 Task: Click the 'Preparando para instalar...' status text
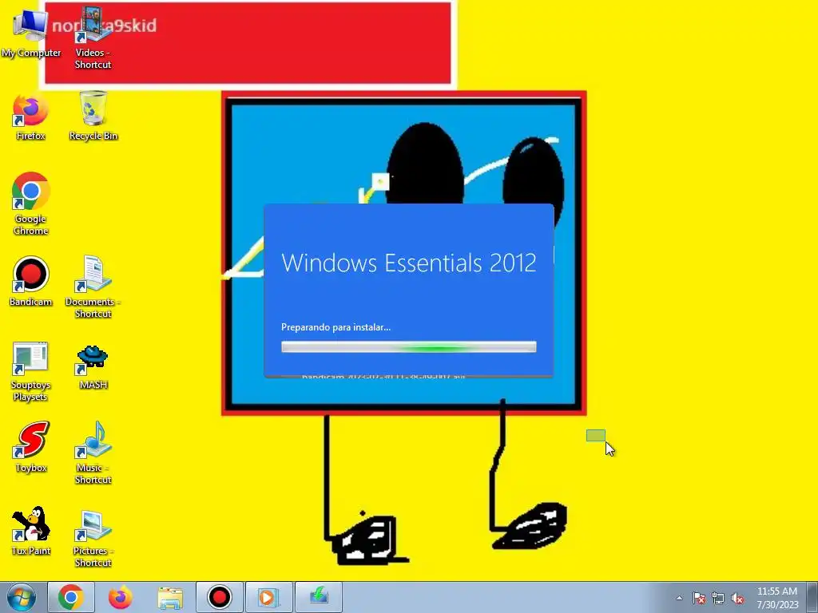click(x=336, y=327)
